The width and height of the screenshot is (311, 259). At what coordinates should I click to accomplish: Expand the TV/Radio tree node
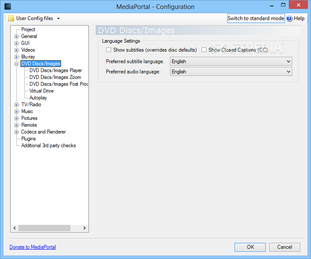(17, 105)
